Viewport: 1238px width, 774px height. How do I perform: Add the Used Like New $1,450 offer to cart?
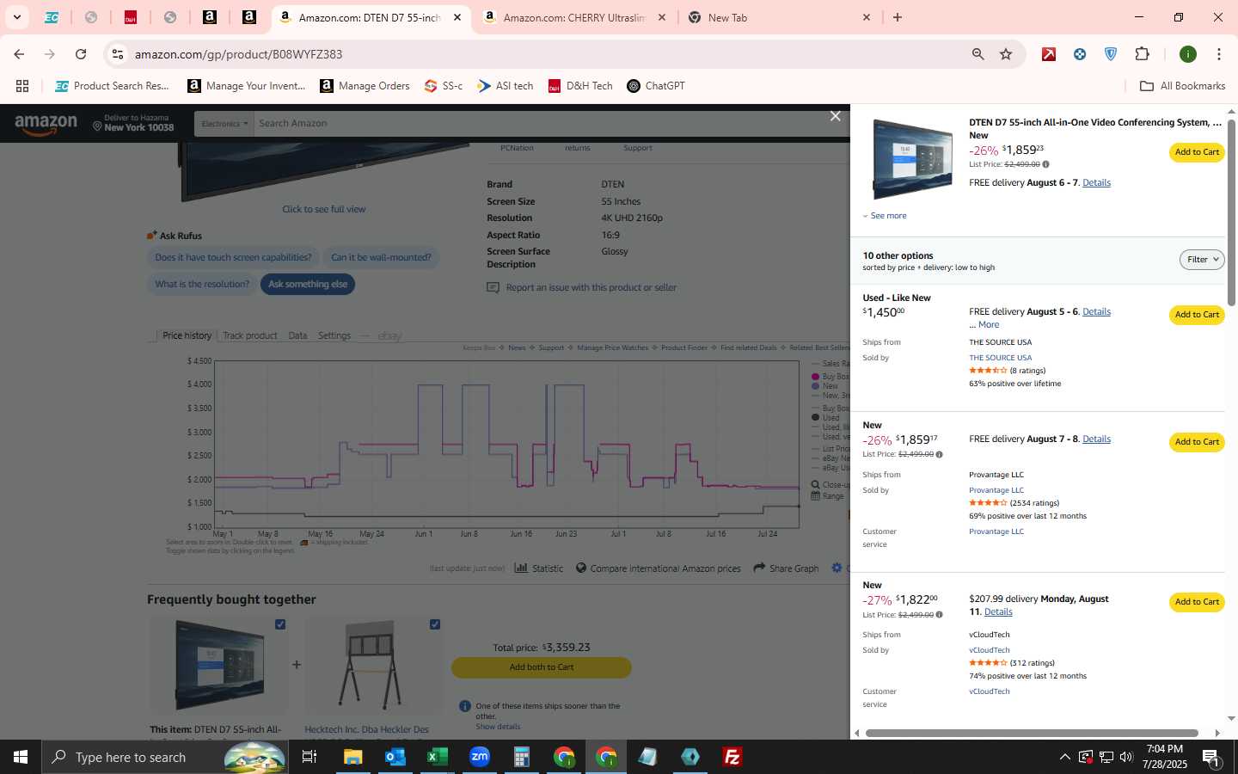point(1197,315)
